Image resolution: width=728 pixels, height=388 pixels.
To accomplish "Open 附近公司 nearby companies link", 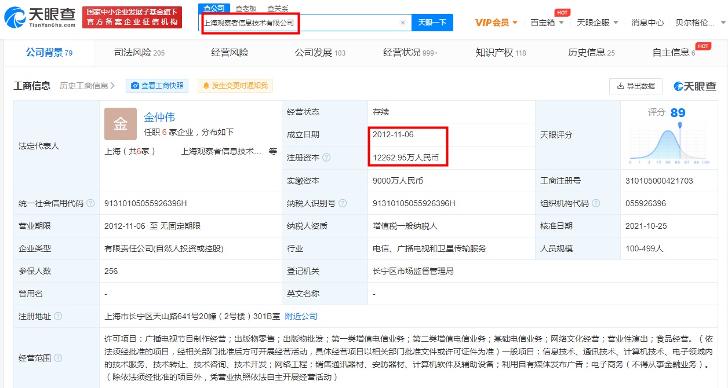I will 301,316.
